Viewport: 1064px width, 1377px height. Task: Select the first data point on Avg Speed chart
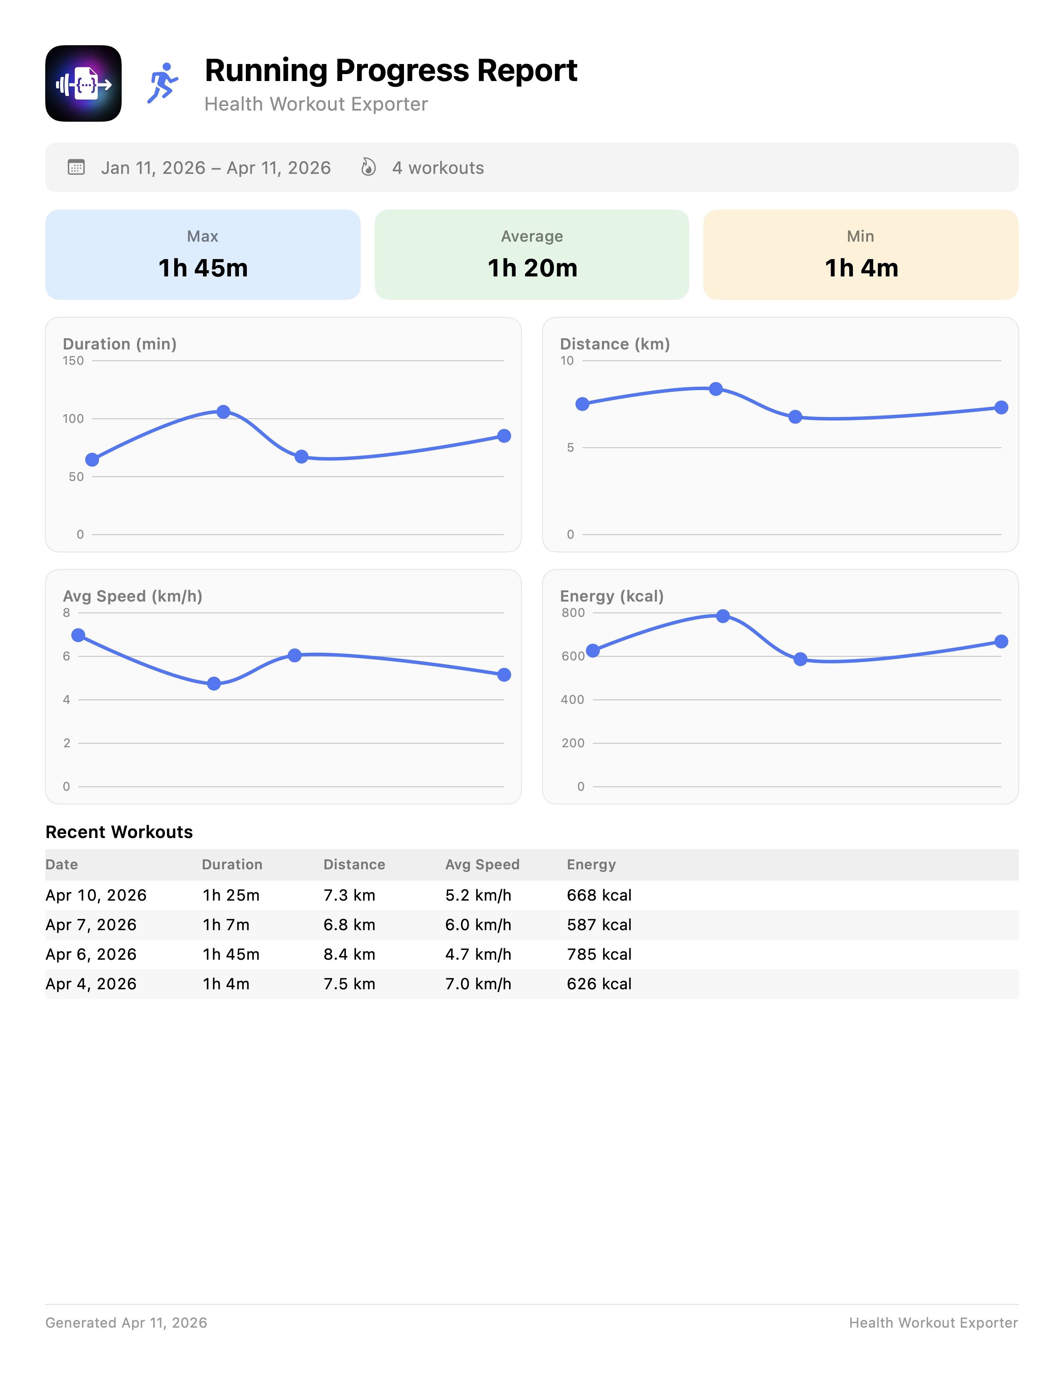[78, 634]
